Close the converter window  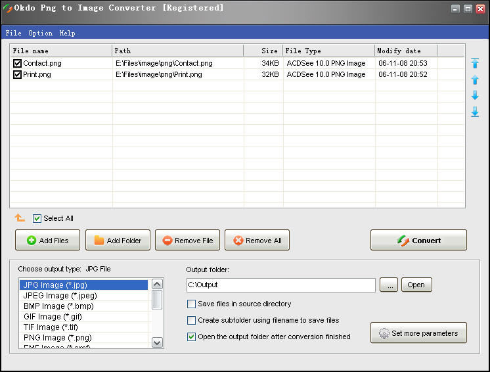coord(480,9)
